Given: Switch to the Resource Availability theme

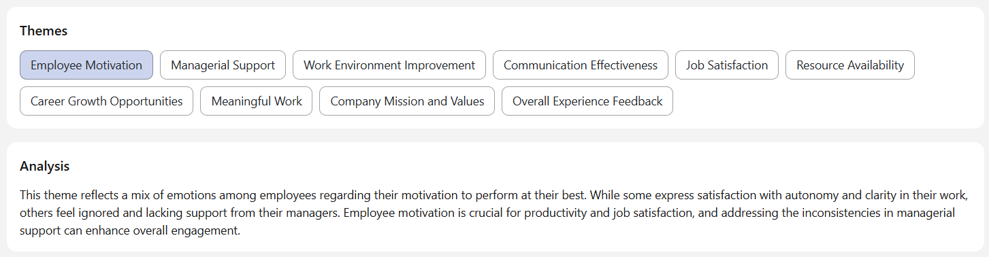Looking at the screenshot, I should [x=850, y=65].
